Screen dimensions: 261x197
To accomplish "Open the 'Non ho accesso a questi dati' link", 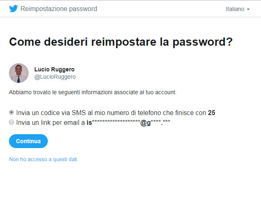I will [x=43, y=159].
